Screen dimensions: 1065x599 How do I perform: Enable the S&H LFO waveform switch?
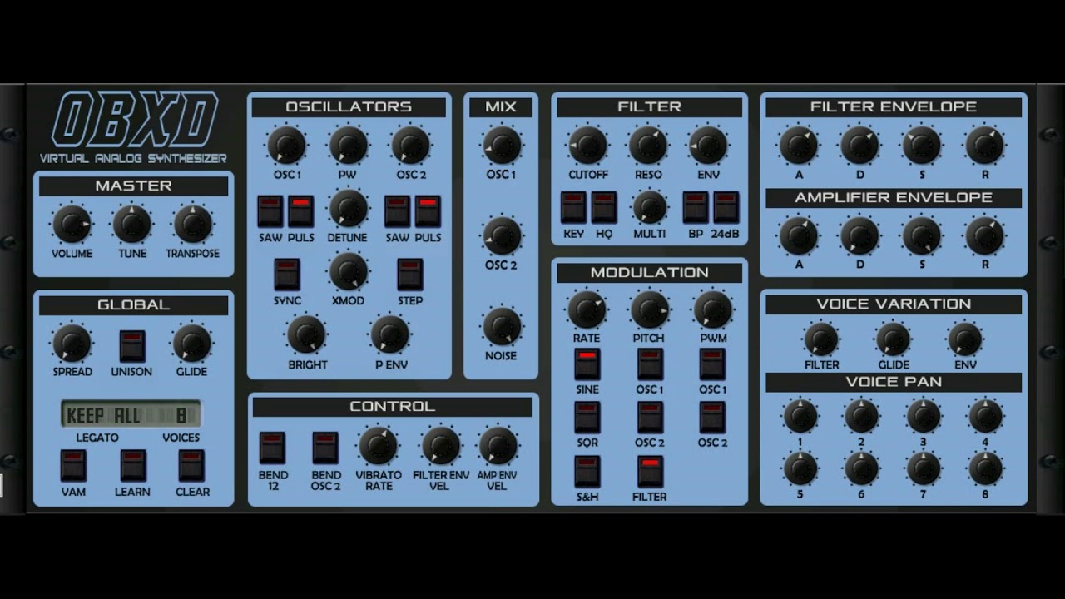click(x=587, y=472)
